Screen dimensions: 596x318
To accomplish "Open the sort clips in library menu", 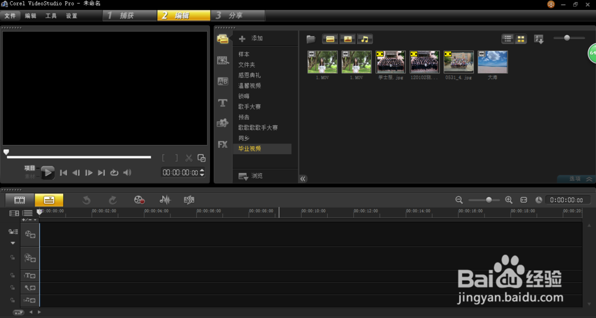I will [x=539, y=39].
